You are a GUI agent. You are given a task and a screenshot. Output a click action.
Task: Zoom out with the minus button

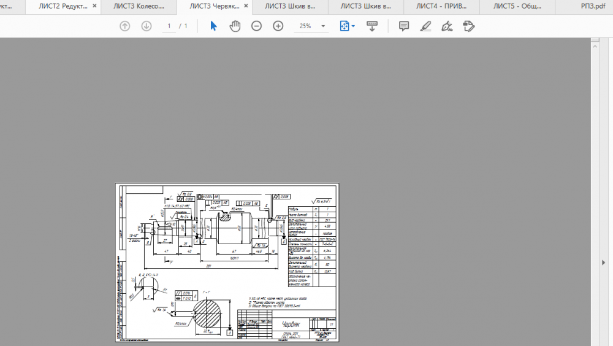pos(257,26)
